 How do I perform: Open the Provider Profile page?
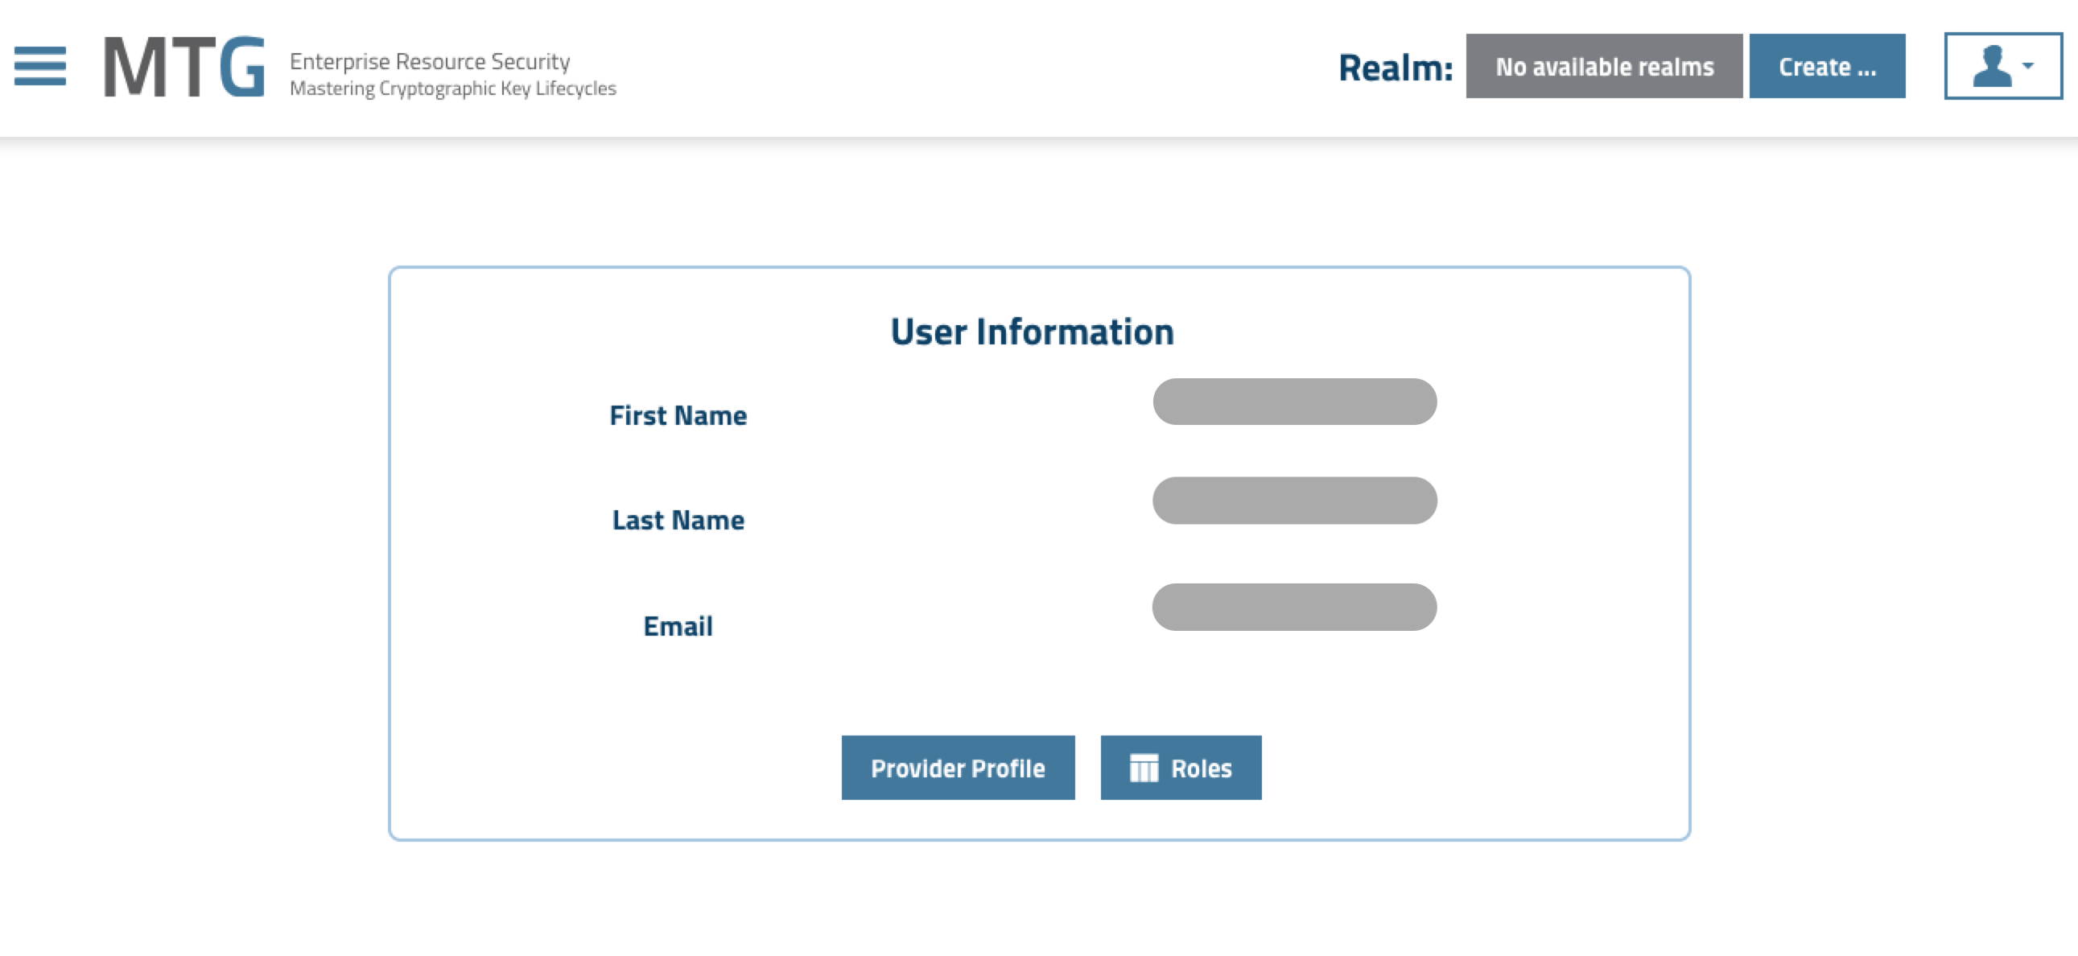957,768
